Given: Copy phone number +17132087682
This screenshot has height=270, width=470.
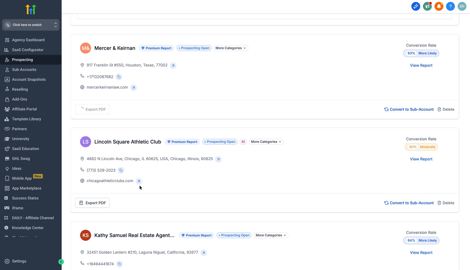Looking at the screenshot, I should pos(119,77).
